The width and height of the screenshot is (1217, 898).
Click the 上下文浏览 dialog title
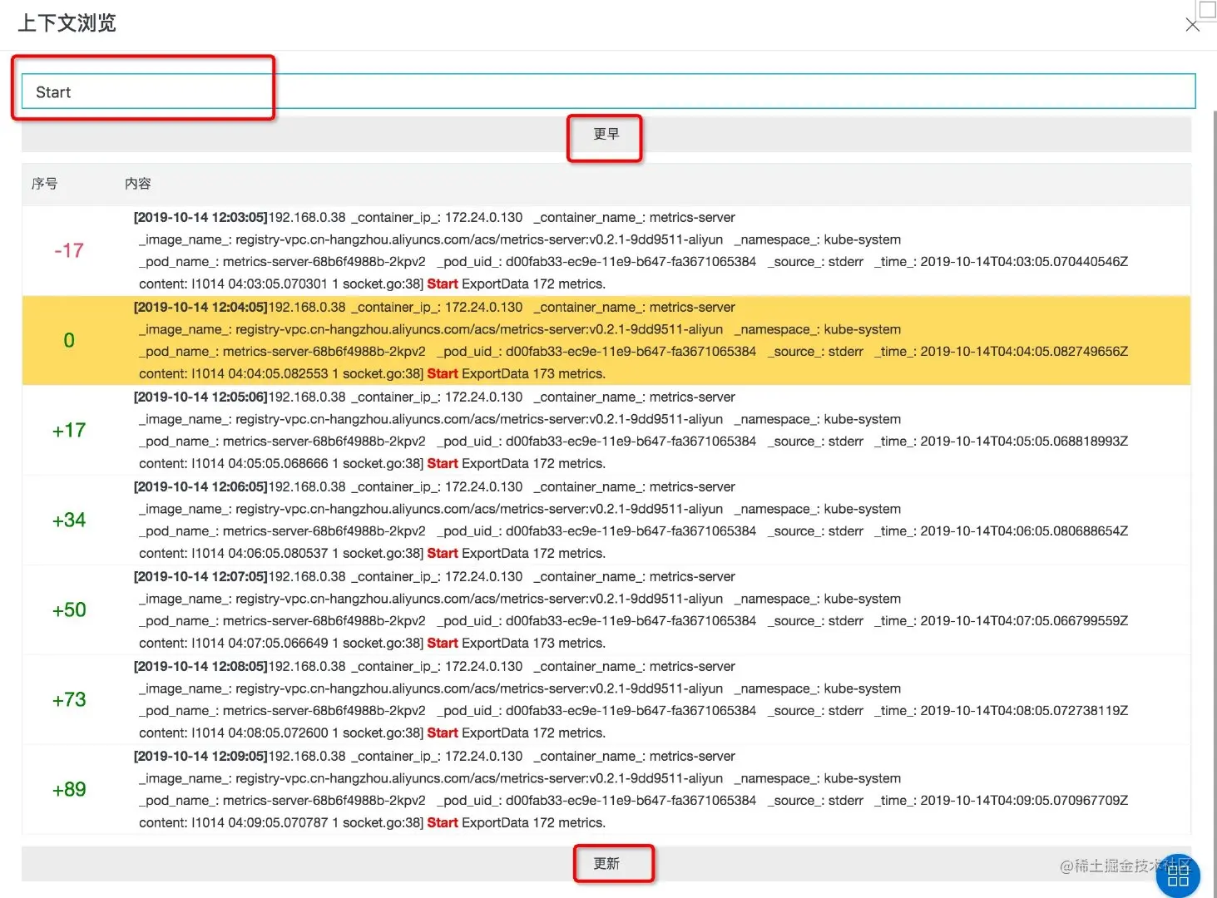pyautogui.click(x=67, y=23)
